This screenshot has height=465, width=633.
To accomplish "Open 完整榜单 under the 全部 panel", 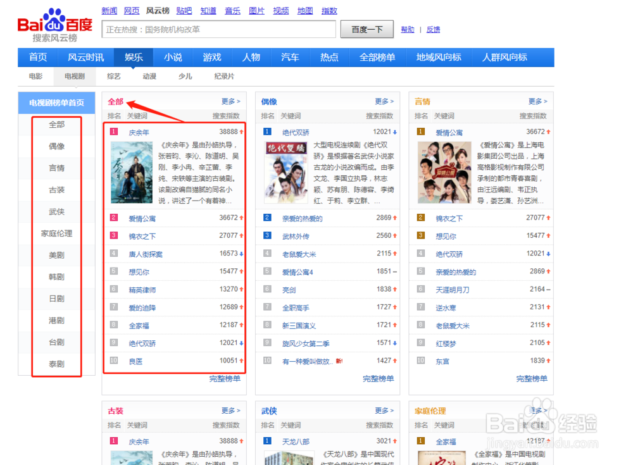I will [225, 378].
